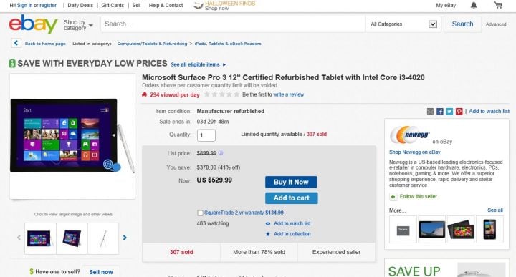Click the green plus Follow this seller icon
The width and height of the screenshot is (516, 277).
[x=393, y=197]
